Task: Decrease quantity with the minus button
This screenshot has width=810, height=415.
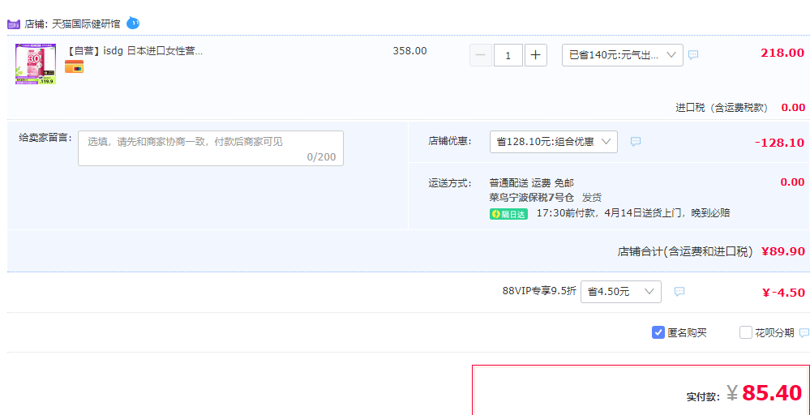Action: click(481, 55)
